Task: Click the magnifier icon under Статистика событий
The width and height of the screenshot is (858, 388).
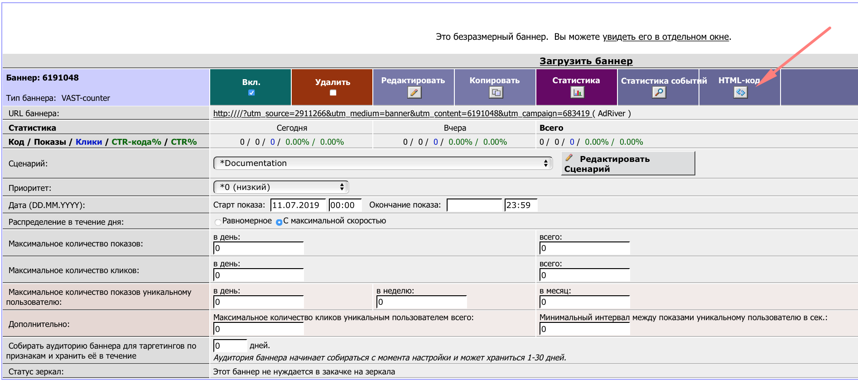Action: click(659, 93)
